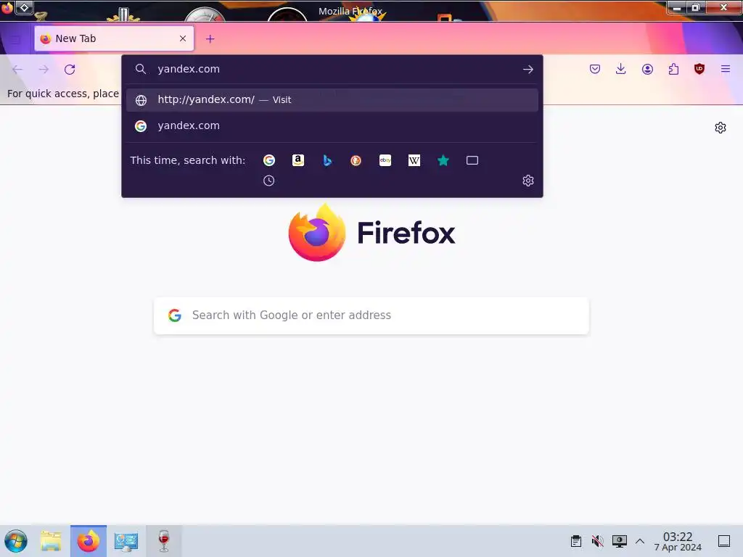Screen dimensions: 743x557
Task: Open new tab with plus button
Action: pyautogui.click(x=210, y=39)
